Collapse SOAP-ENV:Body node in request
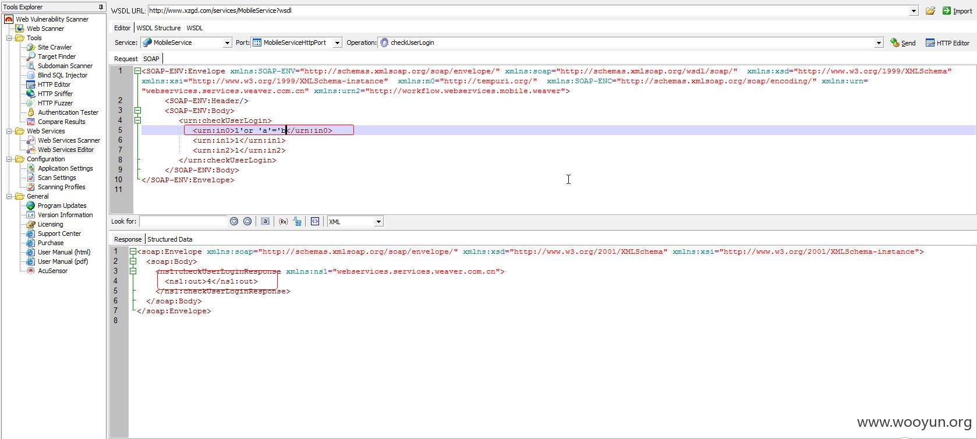 point(138,110)
